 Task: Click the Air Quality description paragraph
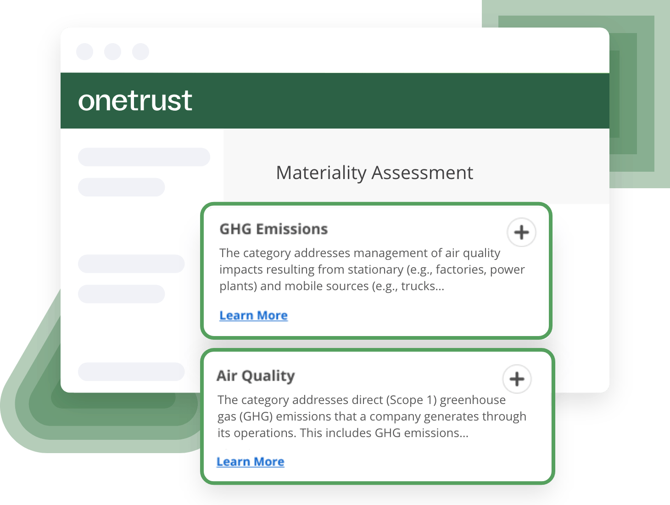pyautogui.click(x=372, y=416)
